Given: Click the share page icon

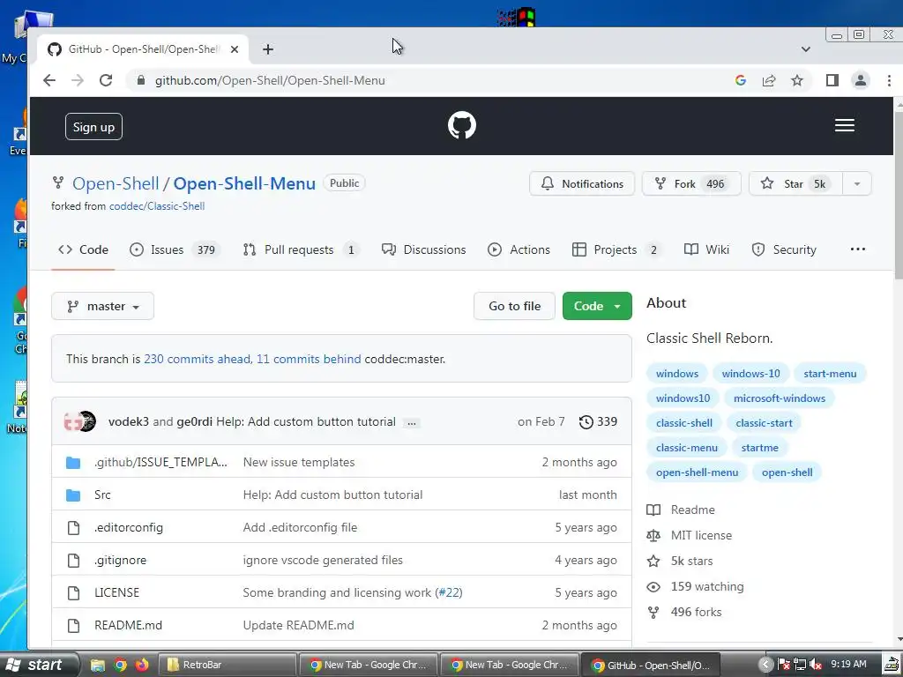Looking at the screenshot, I should (769, 80).
